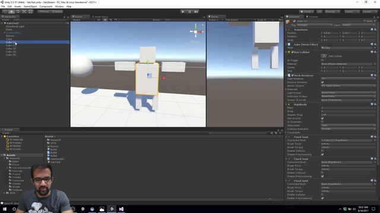380x213 pixels.
Task: Toggle Pivot/Center handle position button
Action: pyautogui.click(x=44, y=11)
